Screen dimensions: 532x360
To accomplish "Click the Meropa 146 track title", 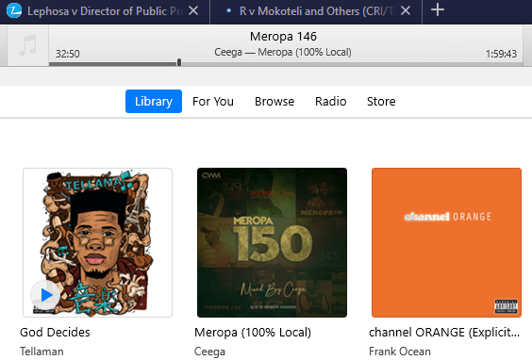I will tap(283, 36).
